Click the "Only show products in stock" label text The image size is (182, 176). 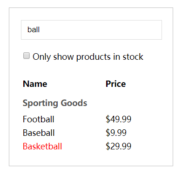[88, 57]
